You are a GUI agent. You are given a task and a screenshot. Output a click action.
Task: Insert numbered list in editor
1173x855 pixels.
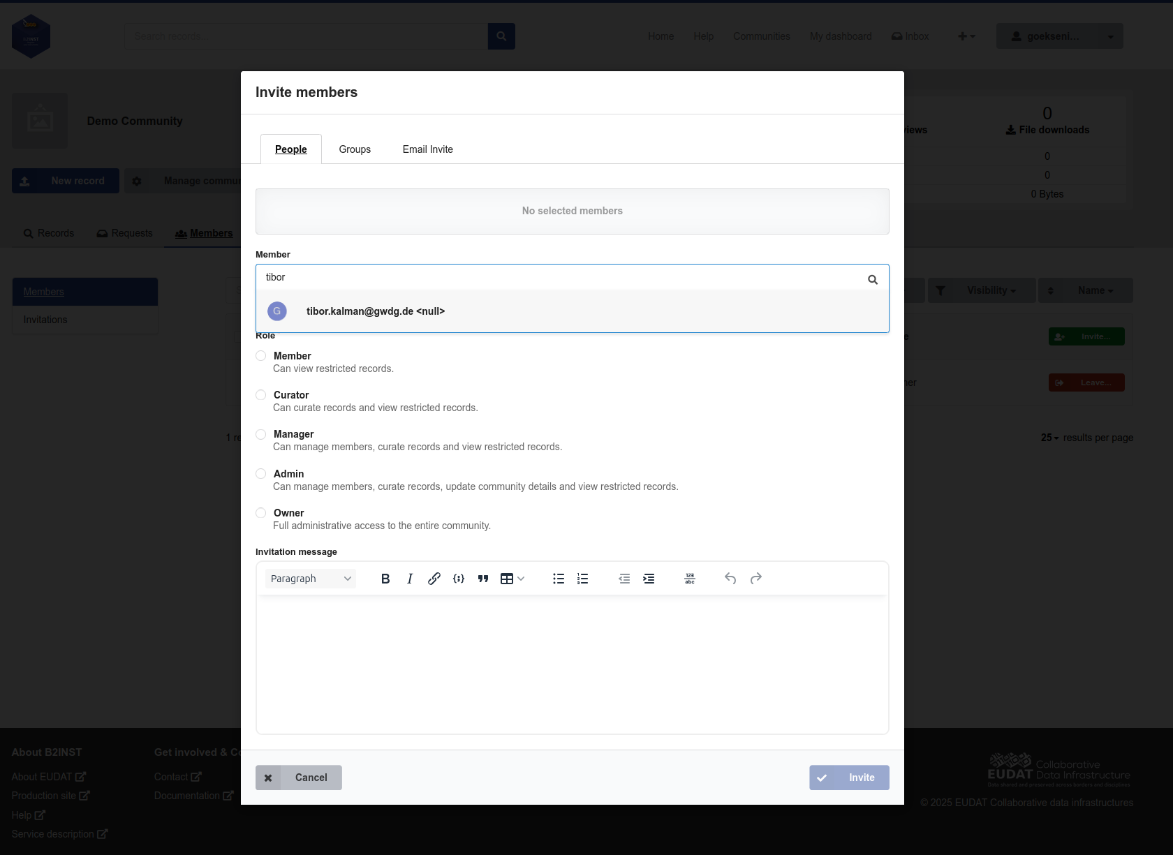tap(583, 579)
